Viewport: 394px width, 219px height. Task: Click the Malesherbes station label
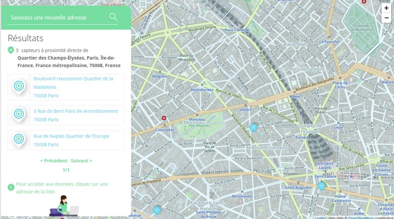(202, 90)
